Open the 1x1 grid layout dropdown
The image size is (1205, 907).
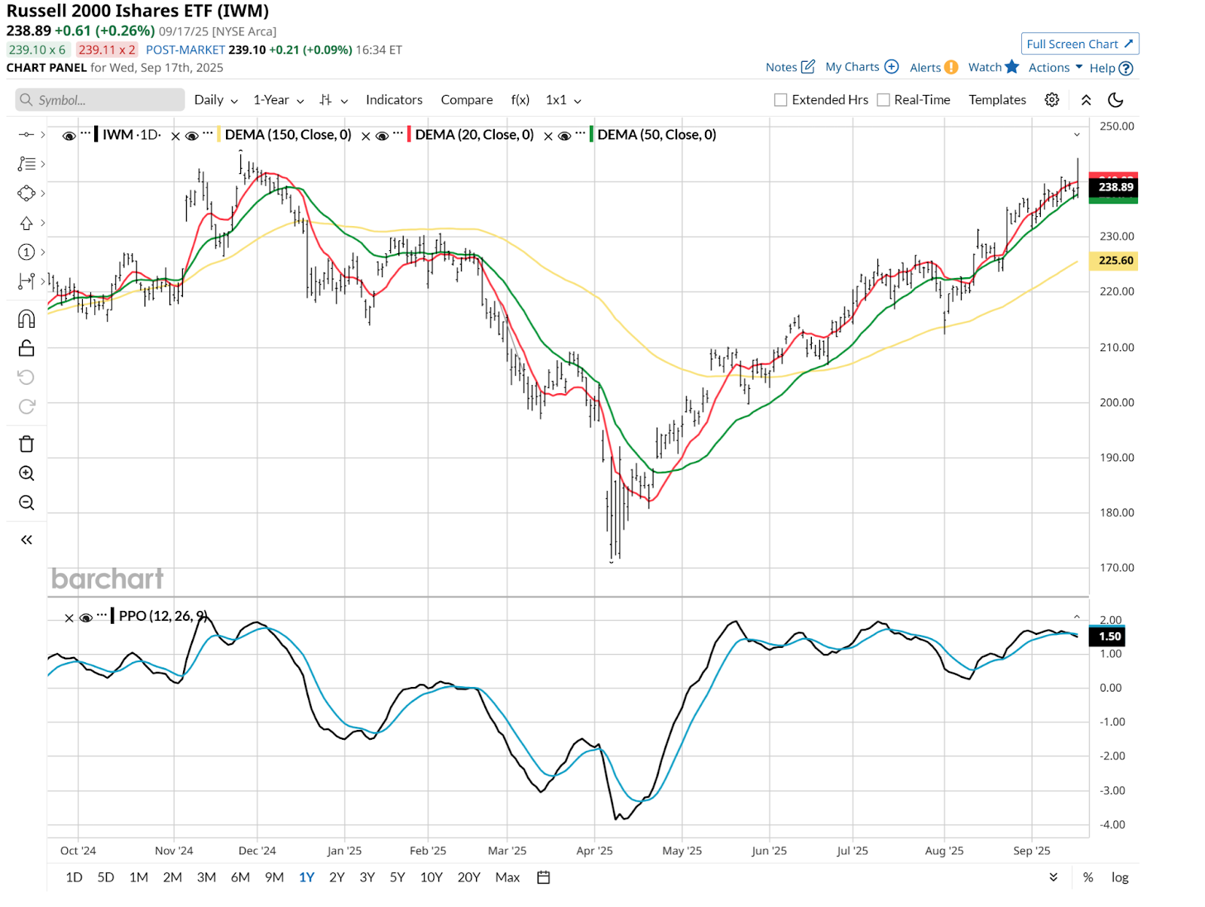[563, 99]
